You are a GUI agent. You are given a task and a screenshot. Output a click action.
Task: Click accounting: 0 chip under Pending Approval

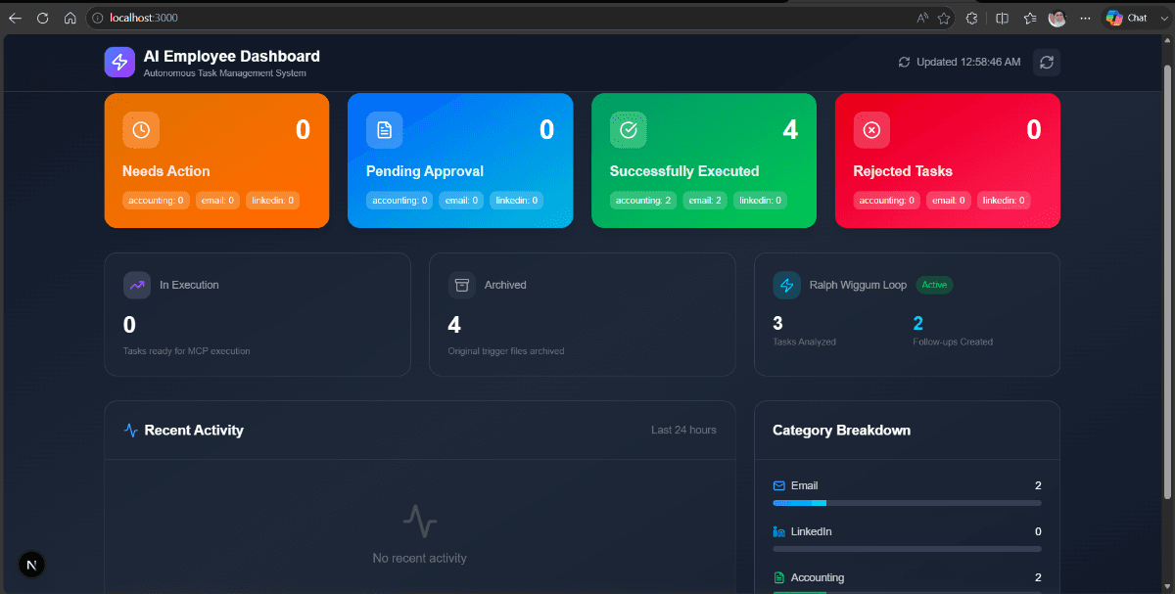coord(399,200)
